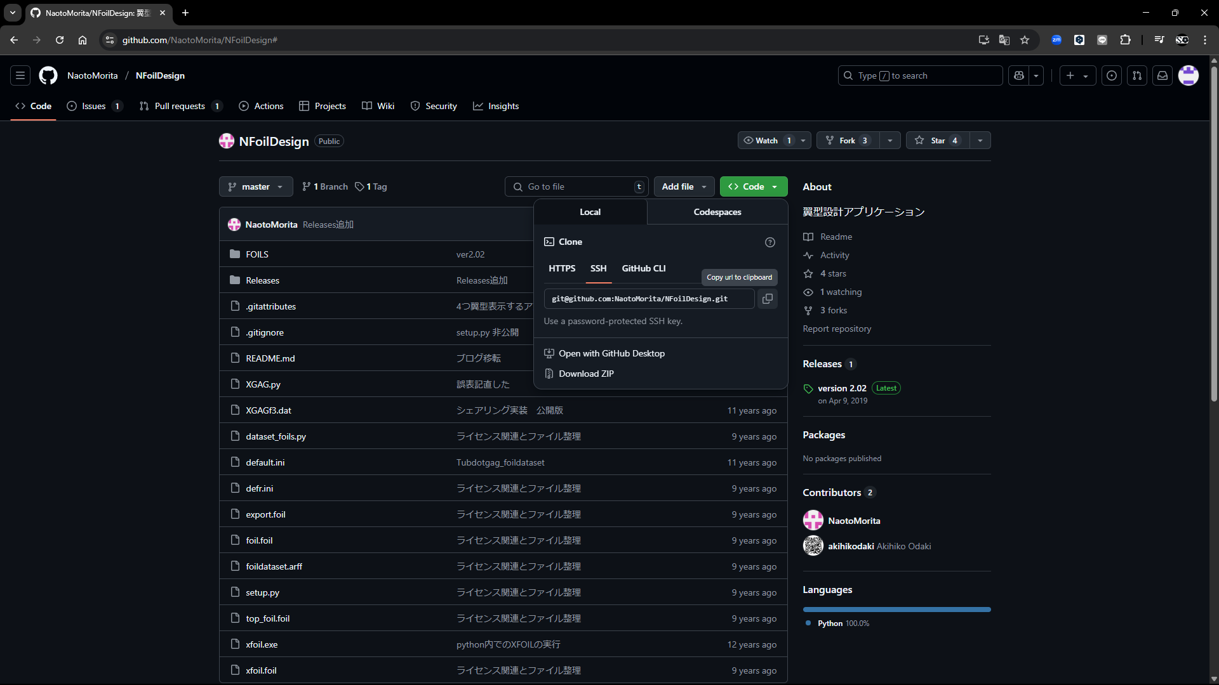Switch to the Codespaces tab
1219x685 pixels.
(717, 212)
